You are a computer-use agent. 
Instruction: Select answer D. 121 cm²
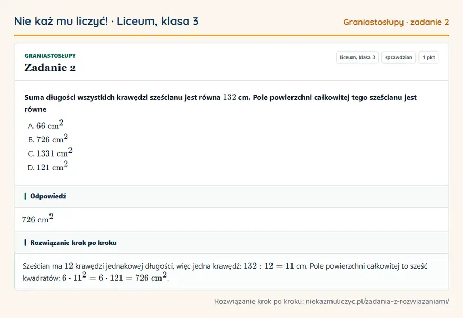(x=48, y=166)
